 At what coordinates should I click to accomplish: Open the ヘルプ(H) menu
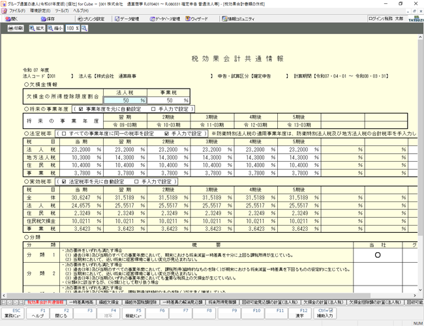pyautogui.click(x=81, y=11)
